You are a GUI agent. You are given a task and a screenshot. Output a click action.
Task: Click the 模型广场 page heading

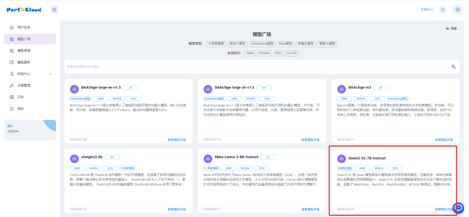point(262,35)
